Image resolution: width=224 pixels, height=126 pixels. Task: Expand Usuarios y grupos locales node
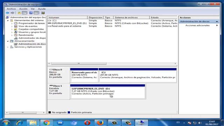click(12, 32)
